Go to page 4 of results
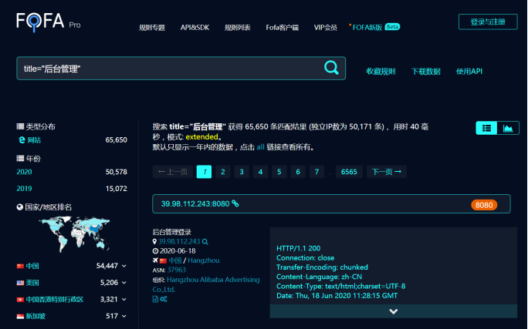528x329 pixels. (260, 172)
